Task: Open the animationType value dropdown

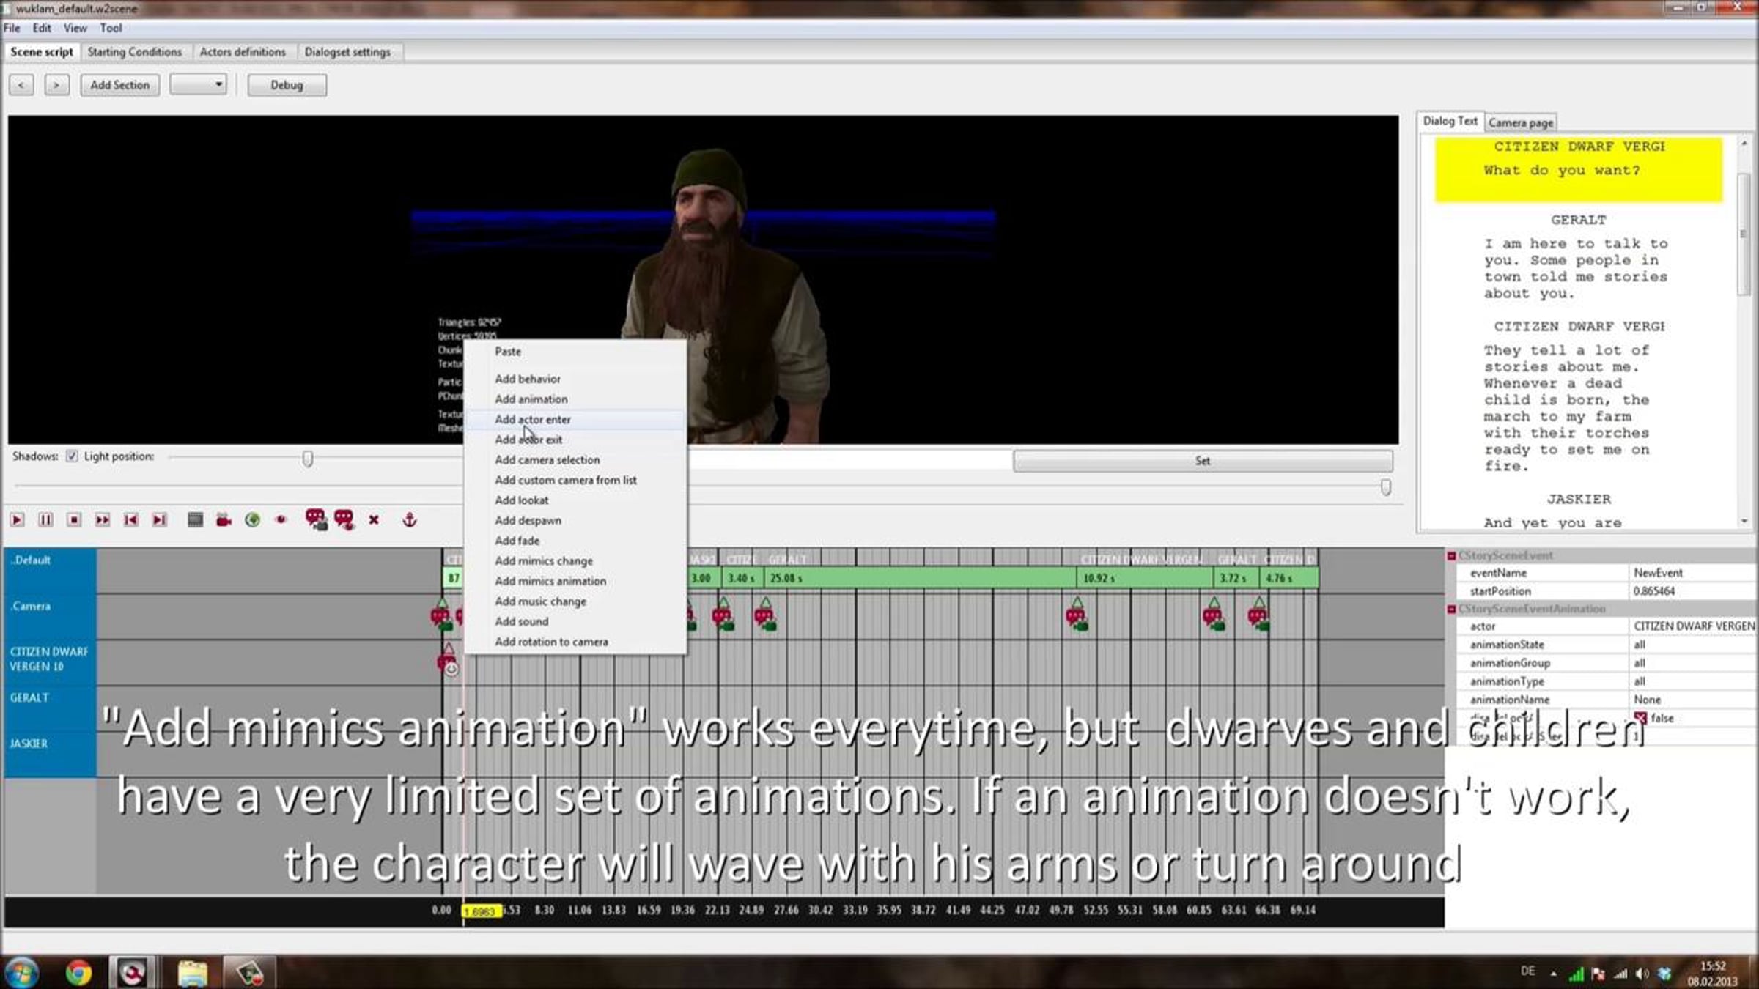Action: [1693, 681]
